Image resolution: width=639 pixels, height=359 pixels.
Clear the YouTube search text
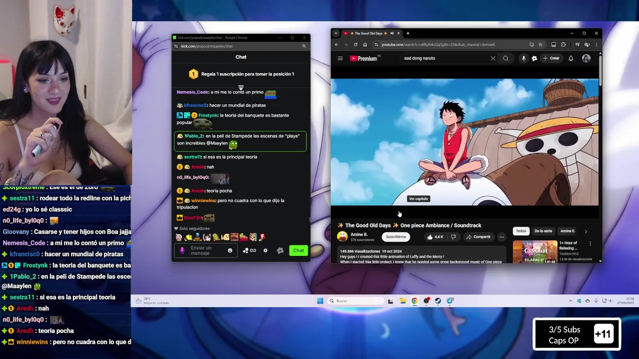click(x=493, y=58)
